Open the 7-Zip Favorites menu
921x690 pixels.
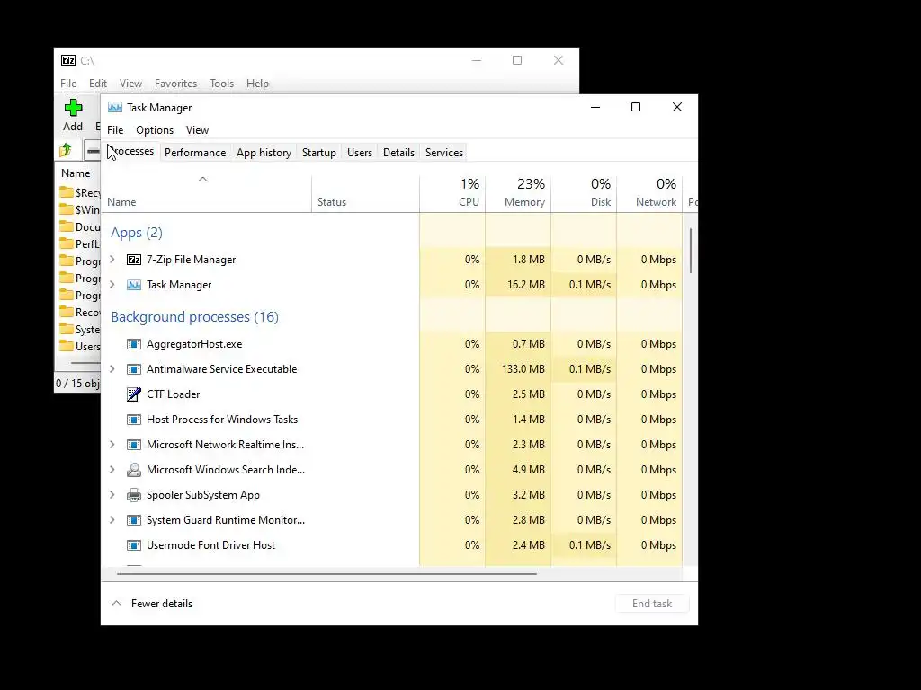pyautogui.click(x=175, y=84)
